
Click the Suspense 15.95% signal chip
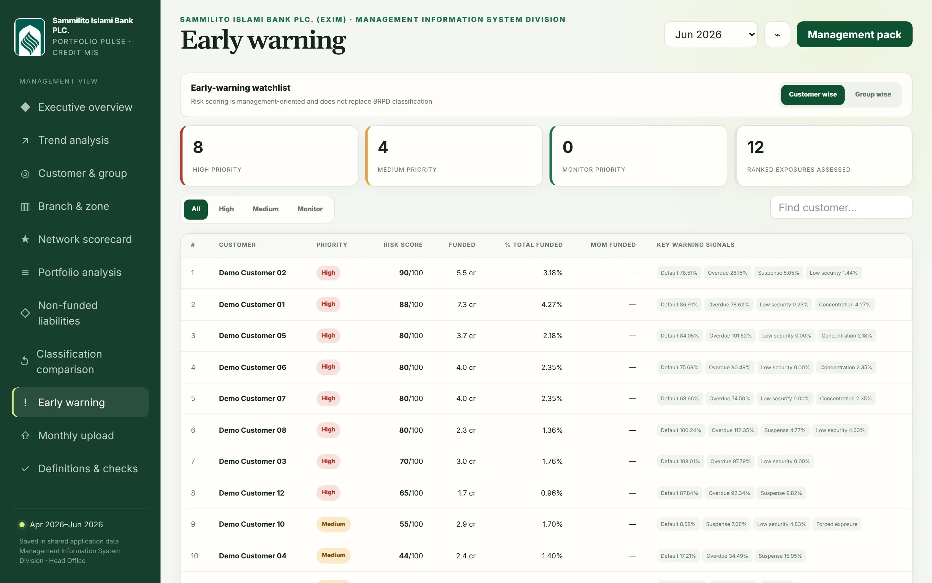[780, 556]
